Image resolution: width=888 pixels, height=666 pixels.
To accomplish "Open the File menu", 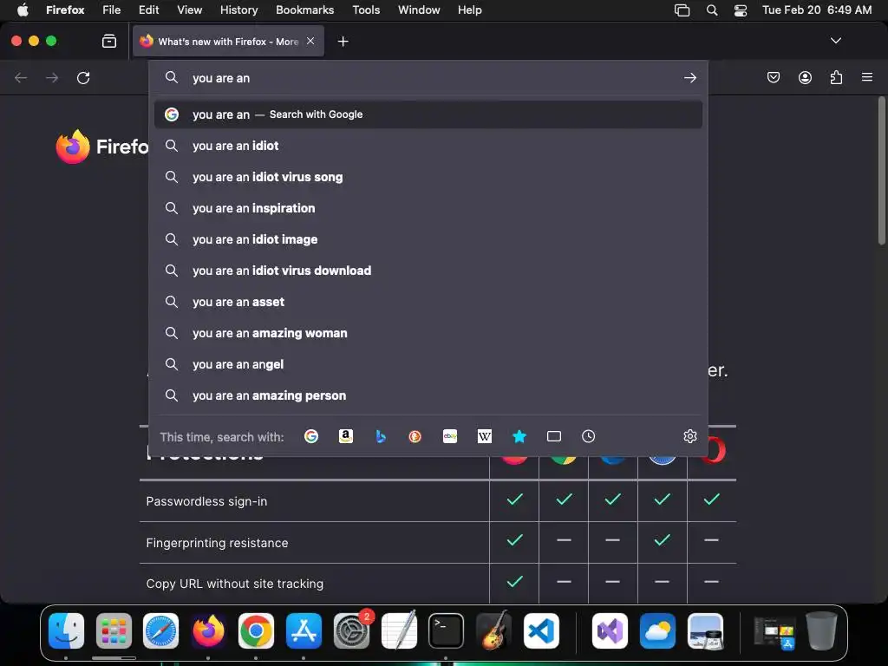I will (x=111, y=10).
